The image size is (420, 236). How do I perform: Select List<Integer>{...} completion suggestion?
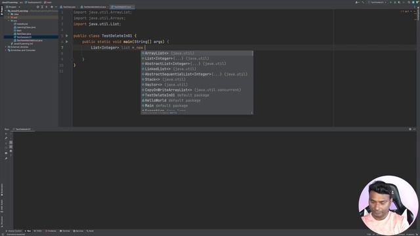(197, 58)
